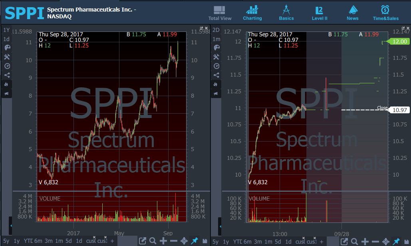
Task: Toggle the crosshair tool in left chart
Action: tap(184, 241)
